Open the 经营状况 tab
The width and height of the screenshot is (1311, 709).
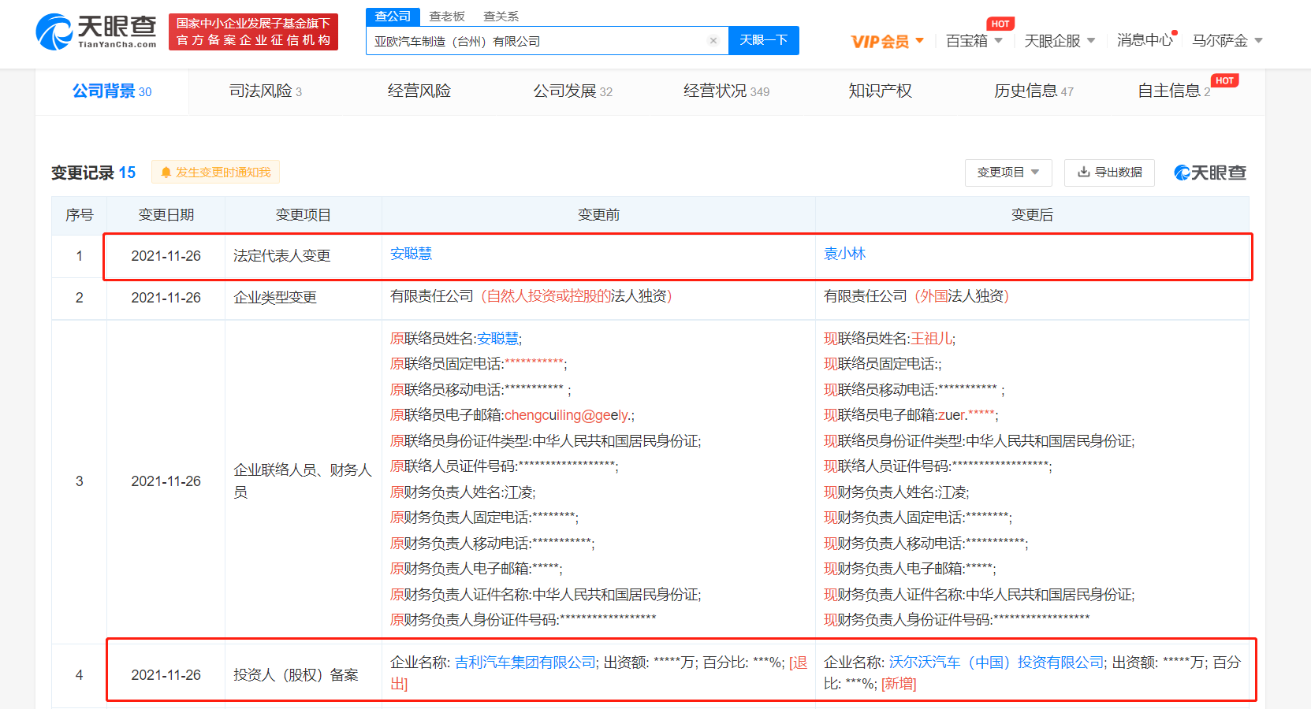tap(726, 91)
